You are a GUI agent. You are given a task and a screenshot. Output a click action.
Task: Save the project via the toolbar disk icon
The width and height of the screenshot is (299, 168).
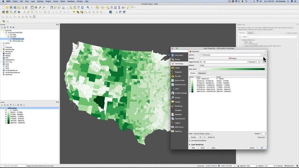(11, 7)
